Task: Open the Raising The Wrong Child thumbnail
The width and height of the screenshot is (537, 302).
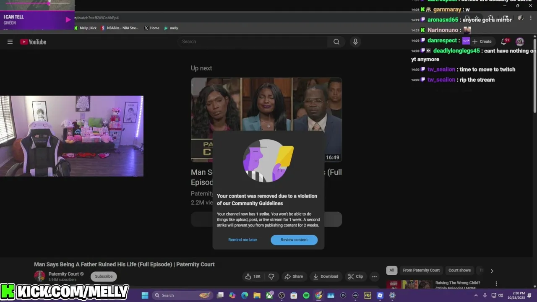Action: pos(409,285)
